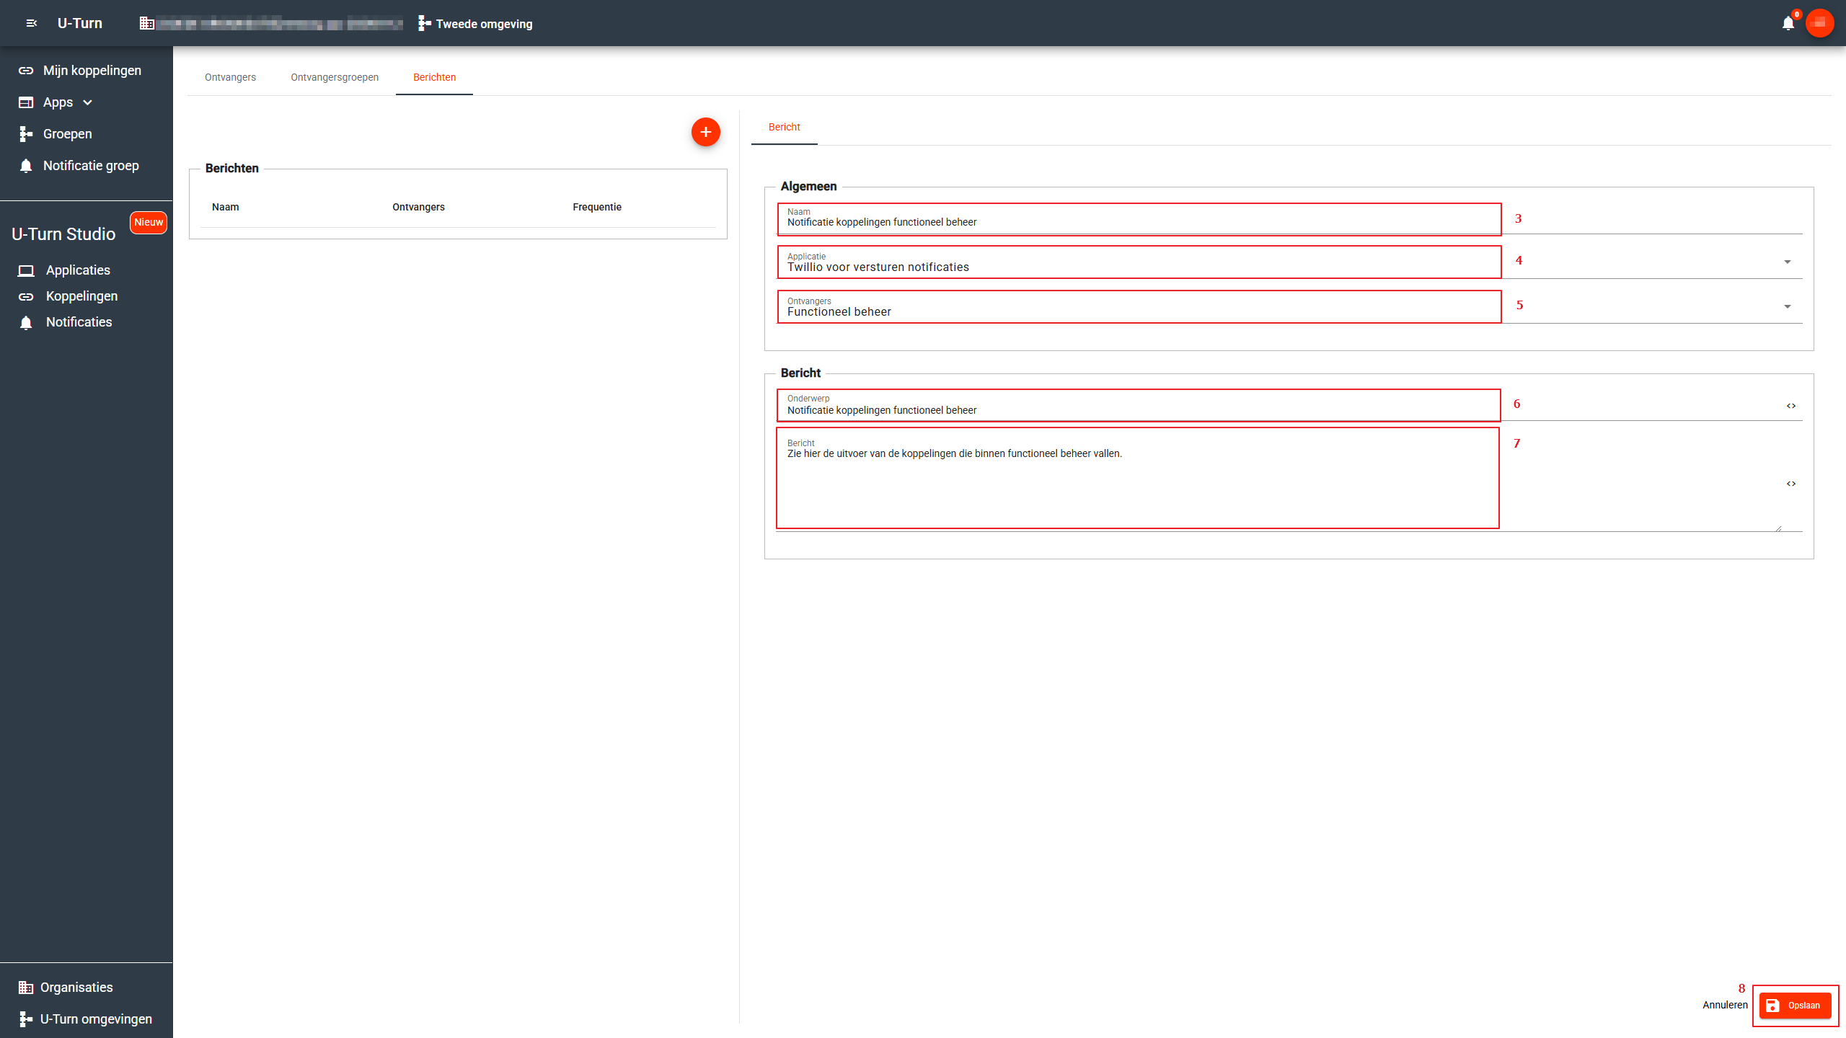The height and width of the screenshot is (1038, 1846).
Task: Go to Groepen in the sidebar
Action: pyautogui.click(x=67, y=134)
